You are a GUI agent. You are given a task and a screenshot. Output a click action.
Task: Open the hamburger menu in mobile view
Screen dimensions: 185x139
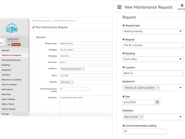[119, 7]
